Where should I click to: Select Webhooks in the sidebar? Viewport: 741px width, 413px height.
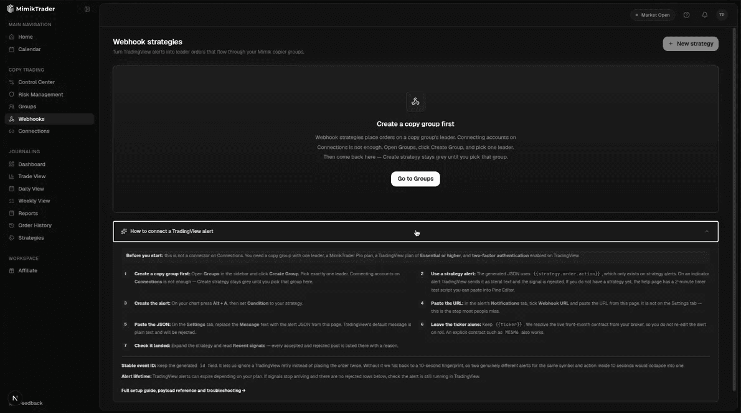(x=50, y=119)
